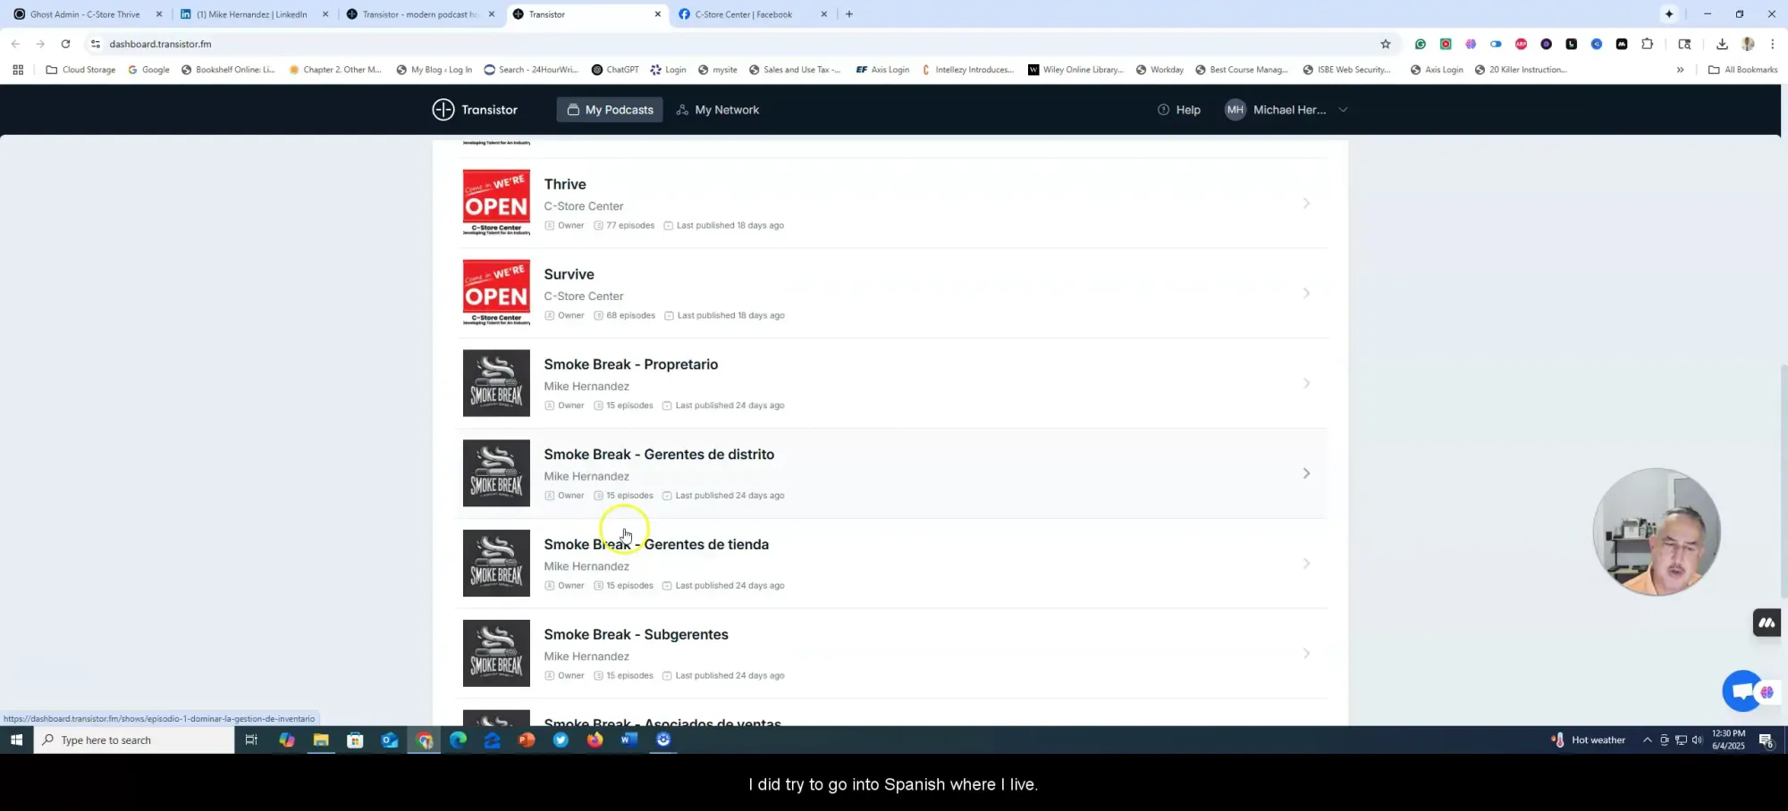Open Microsoft Edge from taskbar
1788x811 pixels.
458,740
